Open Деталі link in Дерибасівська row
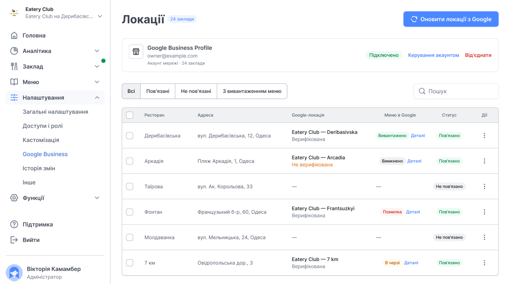 pyautogui.click(x=418, y=136)
